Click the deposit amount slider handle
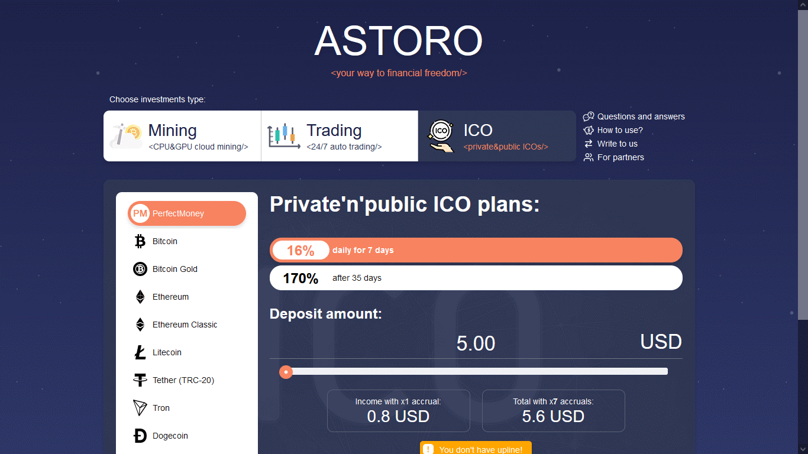This screenshot has width=808, height=454. (x=286, y=372)
